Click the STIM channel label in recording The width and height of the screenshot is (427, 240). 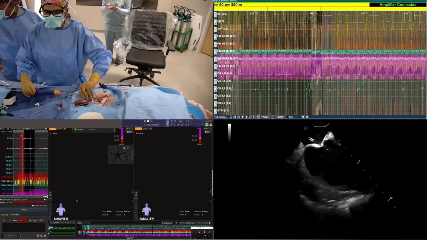223,111
